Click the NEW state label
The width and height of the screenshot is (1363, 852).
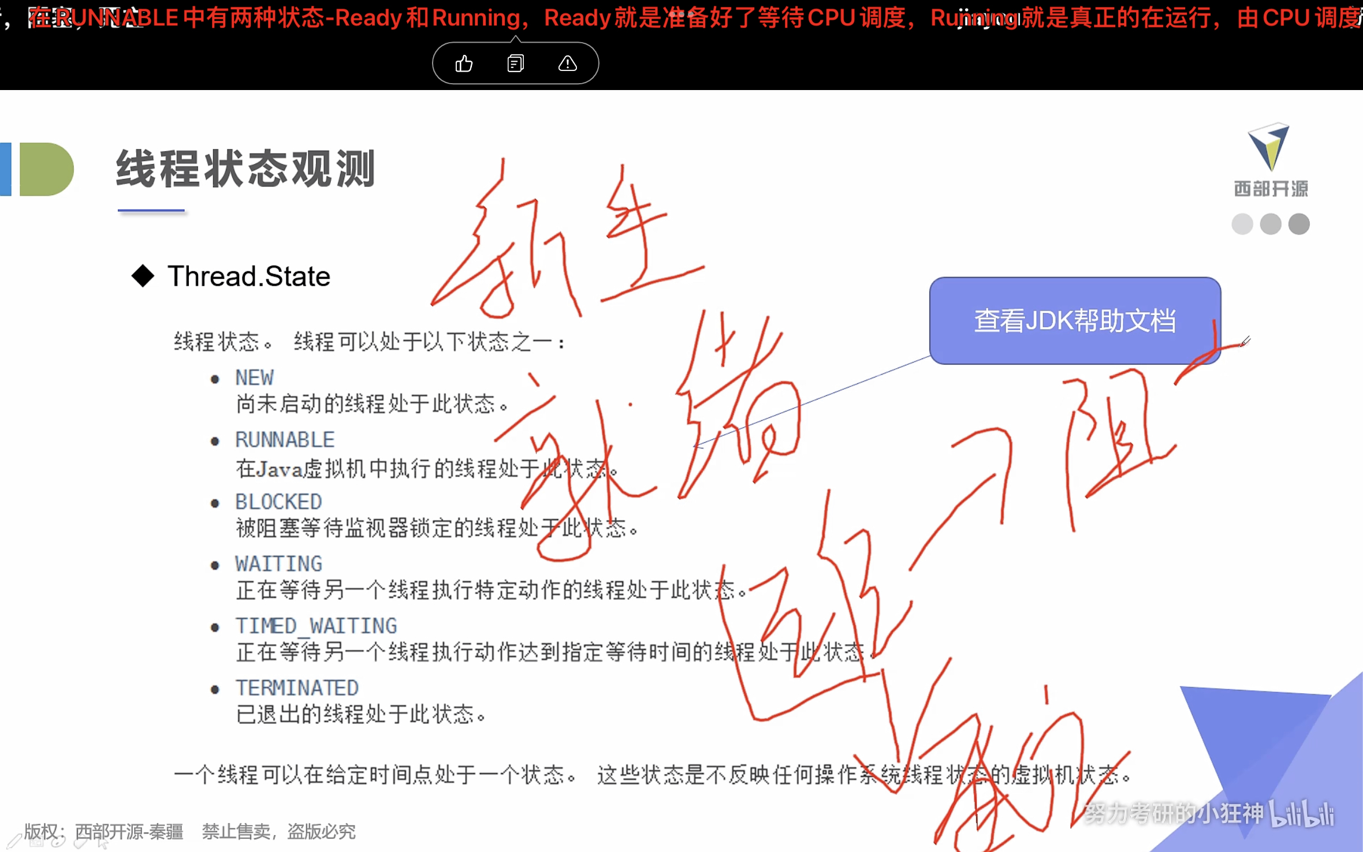pos(254,378)
